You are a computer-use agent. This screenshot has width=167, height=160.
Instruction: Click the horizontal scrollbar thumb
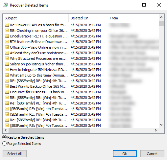point(49,130)
